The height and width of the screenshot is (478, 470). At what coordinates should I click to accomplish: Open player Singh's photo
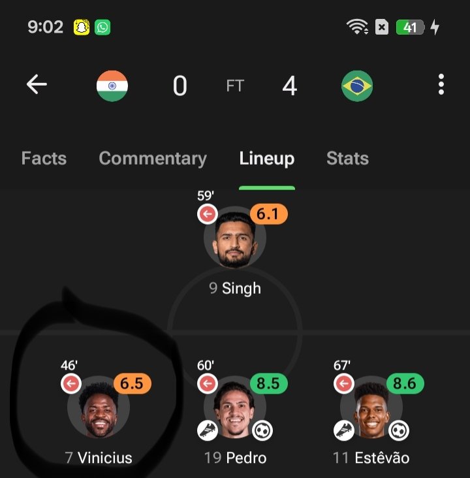pos(235,238)
